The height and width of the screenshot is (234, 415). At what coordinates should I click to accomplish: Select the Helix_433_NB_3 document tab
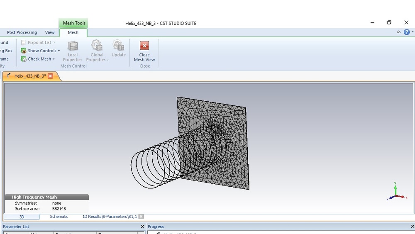pyautogui.click(x=30, y=76)
